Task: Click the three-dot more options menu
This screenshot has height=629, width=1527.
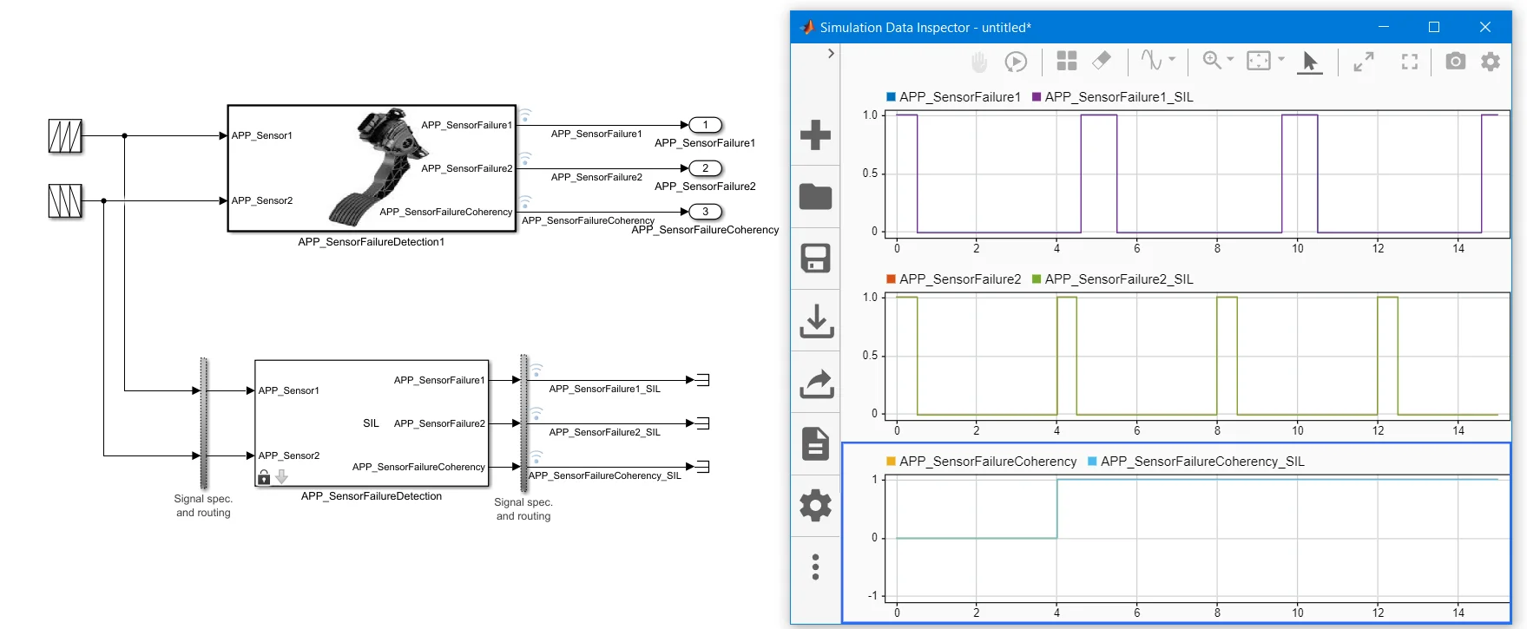Action: pos(815,567)
